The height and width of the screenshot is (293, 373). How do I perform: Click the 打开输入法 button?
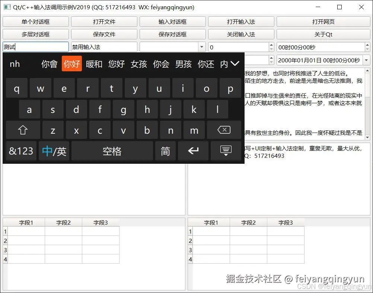(241, 22)
